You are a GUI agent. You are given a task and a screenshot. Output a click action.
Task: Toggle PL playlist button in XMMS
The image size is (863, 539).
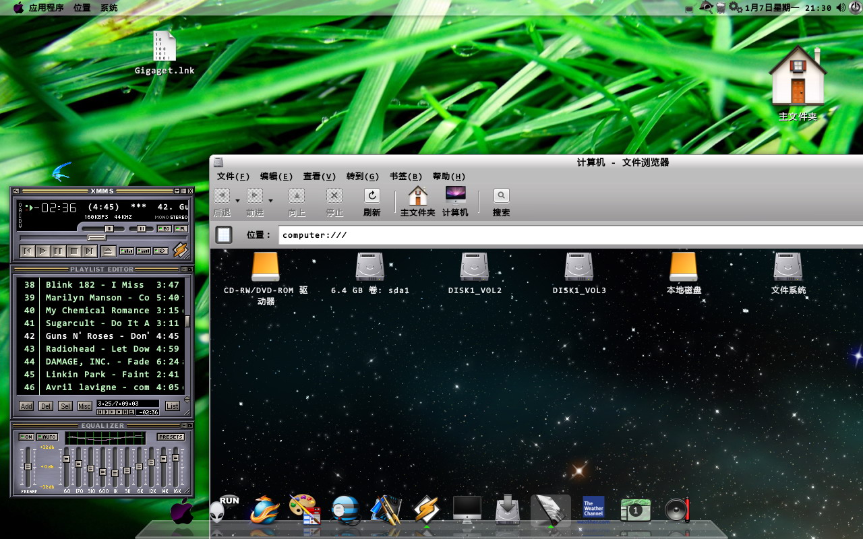tap(181, 229)
